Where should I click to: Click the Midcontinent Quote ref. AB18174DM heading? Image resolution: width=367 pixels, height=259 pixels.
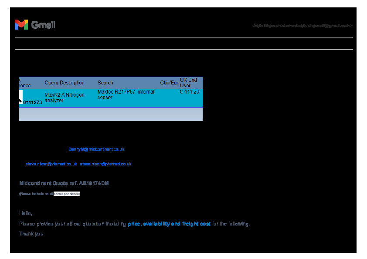pyautogui.click(x=64, y=183)
